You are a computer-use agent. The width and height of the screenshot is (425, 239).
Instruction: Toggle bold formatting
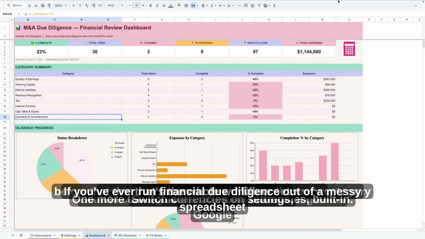tap(150, 6)
